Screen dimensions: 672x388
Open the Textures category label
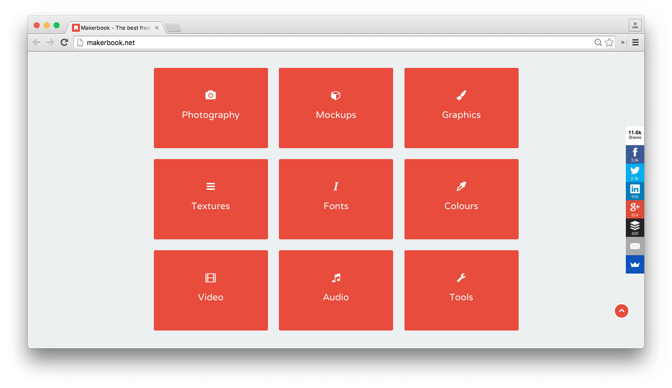pyautogui.click(x=210, y=206)
